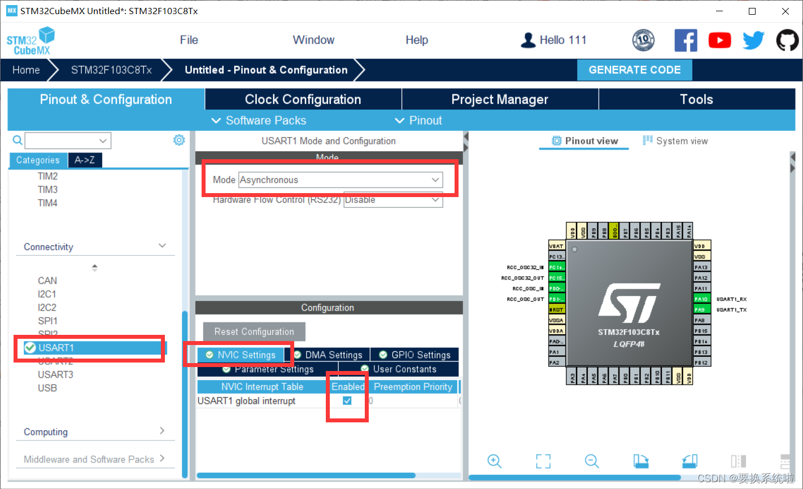
Task: Open the DMA Settings tab
Action: [x=328, y=355]
